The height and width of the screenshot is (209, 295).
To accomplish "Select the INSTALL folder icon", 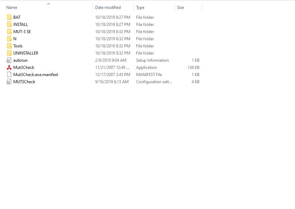I will point(9,24).
